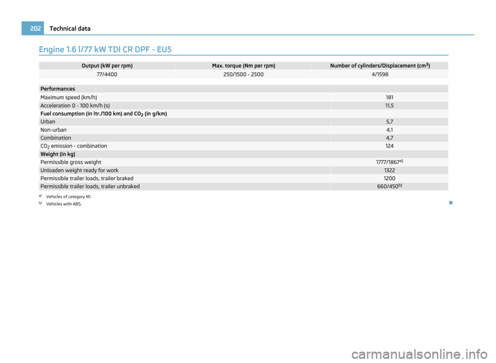Click the 'Combination' row label

click(56, 138)
